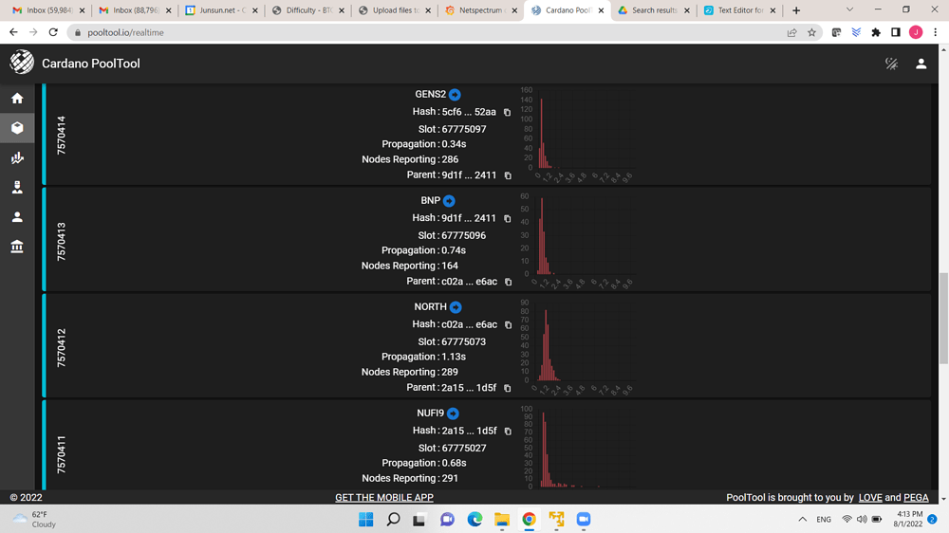The width and height of the screenshot is (949, 533).
Task: Copy GENS2 parent hash 9d1f ... 2411
Action: pos(508,175)
